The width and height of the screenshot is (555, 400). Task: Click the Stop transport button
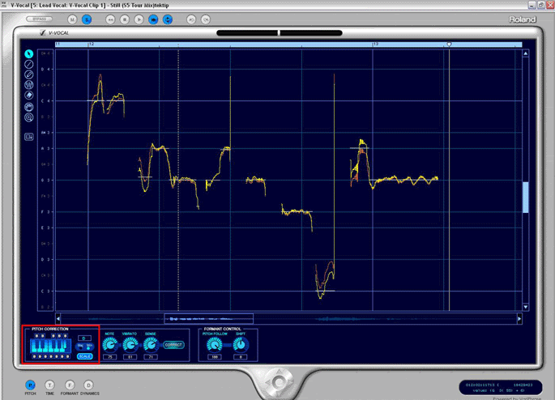(x=125, y=19)
